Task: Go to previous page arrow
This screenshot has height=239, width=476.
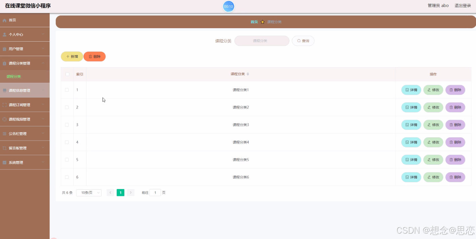Action: [x=110, y=193]
